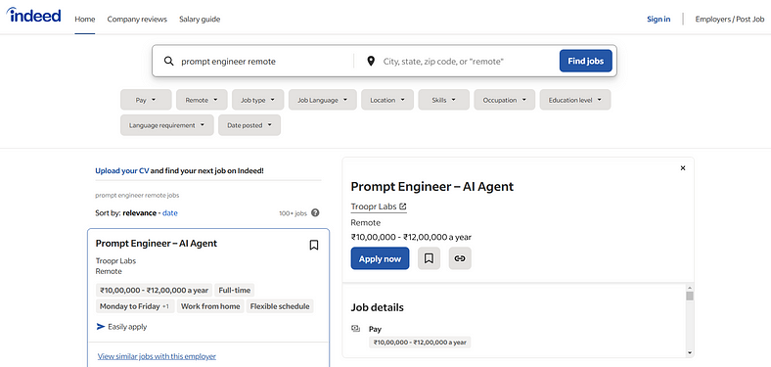This screenshot has height=367, width=771.
Task: Click the Apply now button
Action: coord(380,258)
